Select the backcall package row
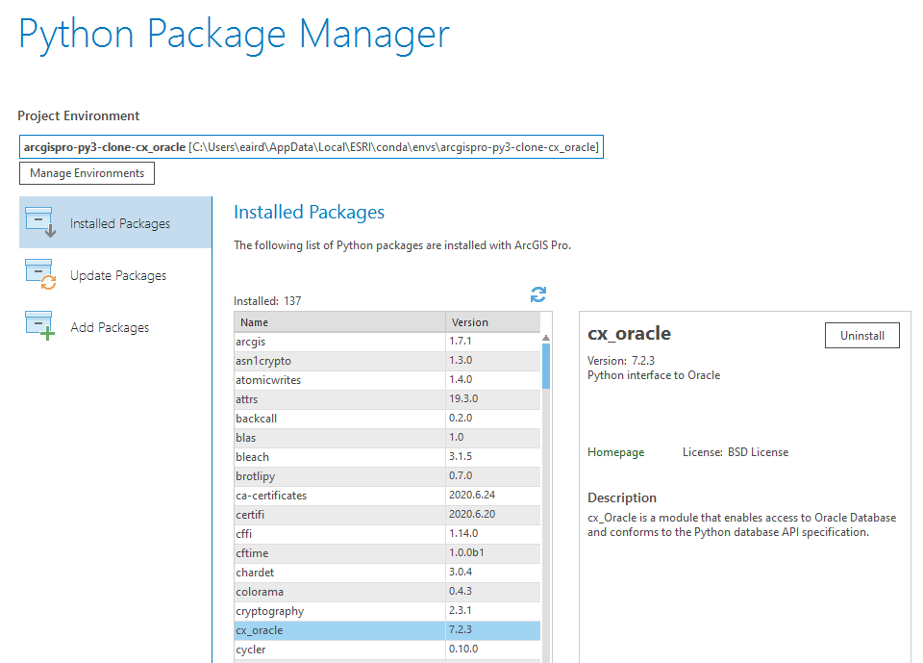Image resolution: width=923 pixels, height=663 pixels. [387, 419]
